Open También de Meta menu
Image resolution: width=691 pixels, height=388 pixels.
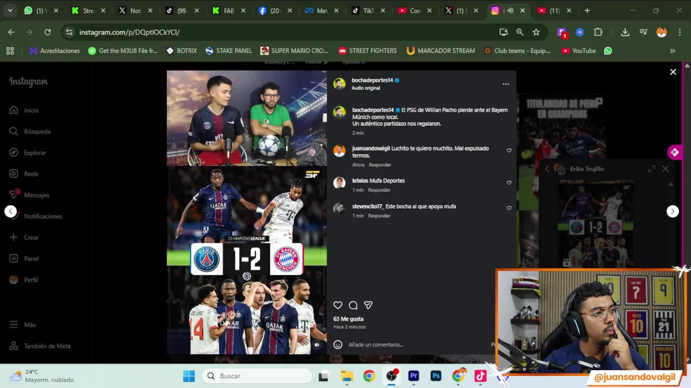point(40,346)
